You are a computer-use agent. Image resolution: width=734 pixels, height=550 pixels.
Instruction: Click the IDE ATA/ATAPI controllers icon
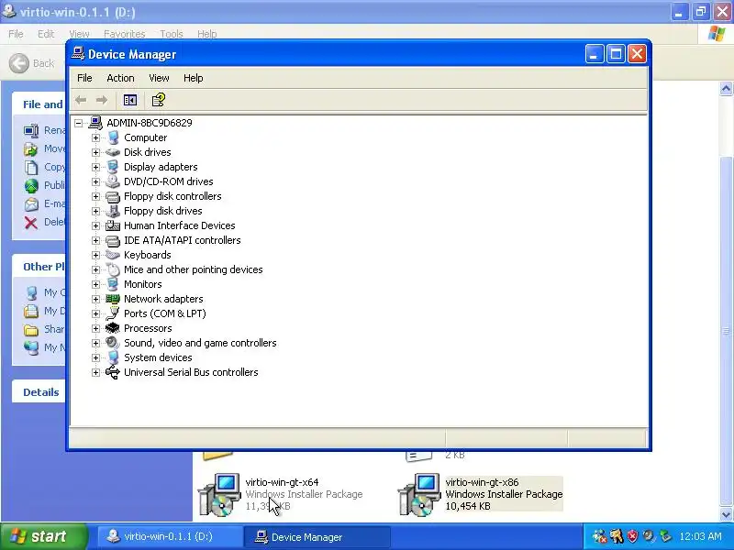[113, 240]
